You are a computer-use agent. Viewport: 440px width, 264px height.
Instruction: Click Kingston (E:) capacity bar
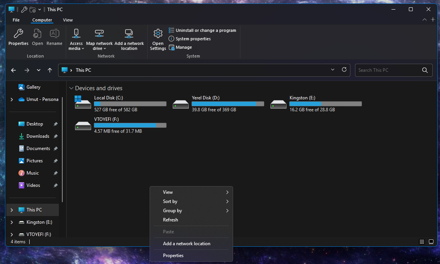pyautogui.click(x=325, y=104)
